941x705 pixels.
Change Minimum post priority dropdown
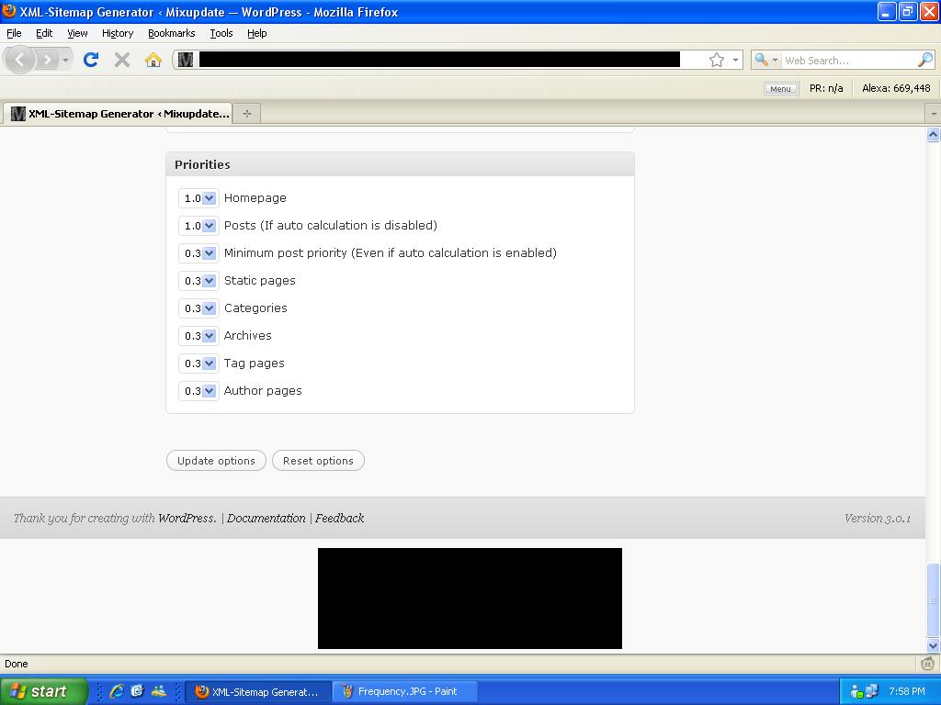tap(198, 253)
